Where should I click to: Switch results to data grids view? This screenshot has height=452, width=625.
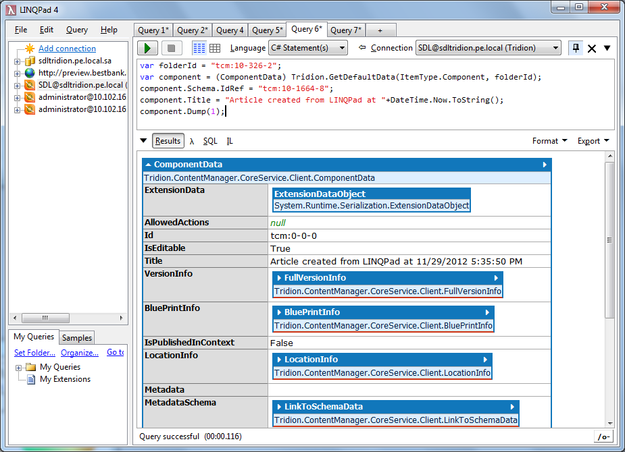(x=215, y=48)
